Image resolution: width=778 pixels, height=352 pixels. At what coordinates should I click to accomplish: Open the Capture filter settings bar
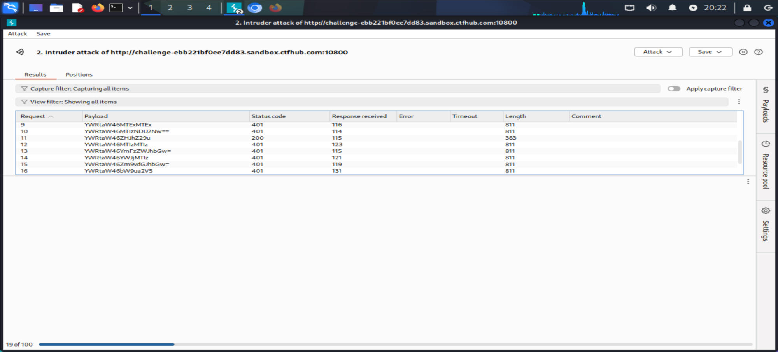[x=337, y=89]
